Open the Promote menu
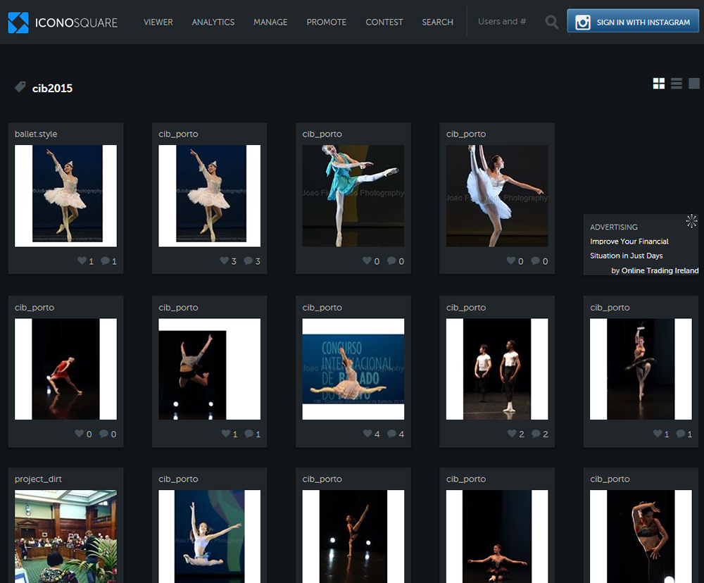 pyautogui.click(x=327, y=22)
